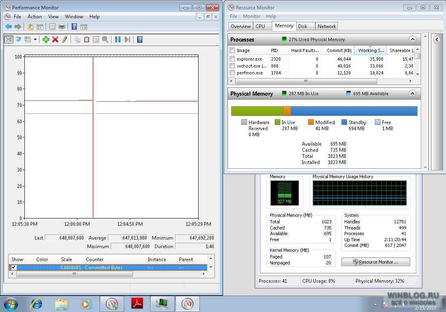Toggle the Show/Hide Console Tree icon
The image size is (446, 312).
click(x=40, y=27)
